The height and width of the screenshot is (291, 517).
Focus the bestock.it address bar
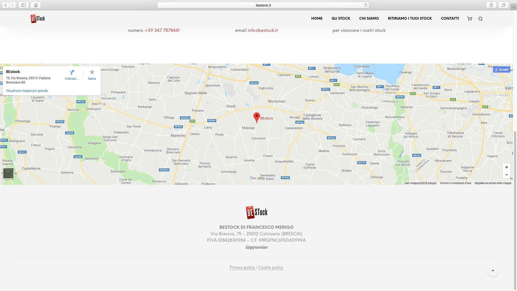(263, 5)
